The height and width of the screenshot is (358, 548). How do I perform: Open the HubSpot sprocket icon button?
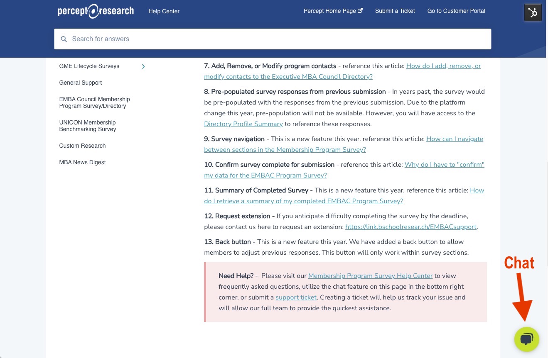tap(533, 12)
